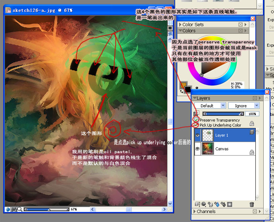The width and height of the screenshot is (274, 222).
Task: Click the layer opacity slider left arrow
Action: 205,114
